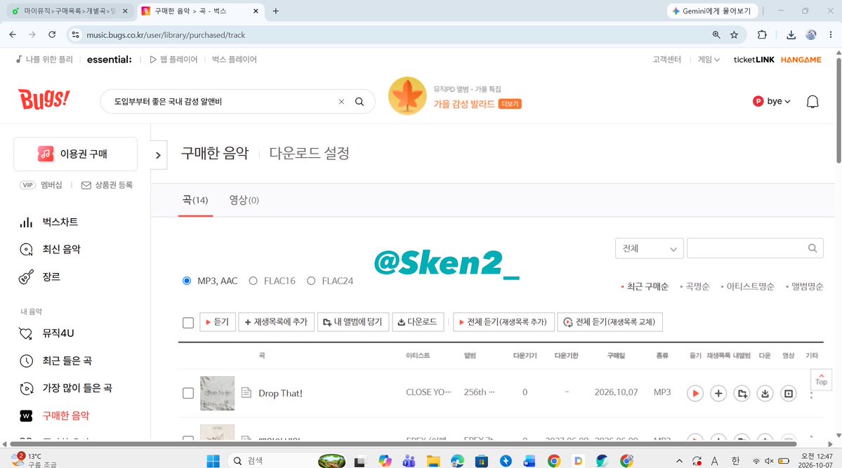Open 가장 많이 들은 곡
This screenshot has width=842, height=468.
65,388
